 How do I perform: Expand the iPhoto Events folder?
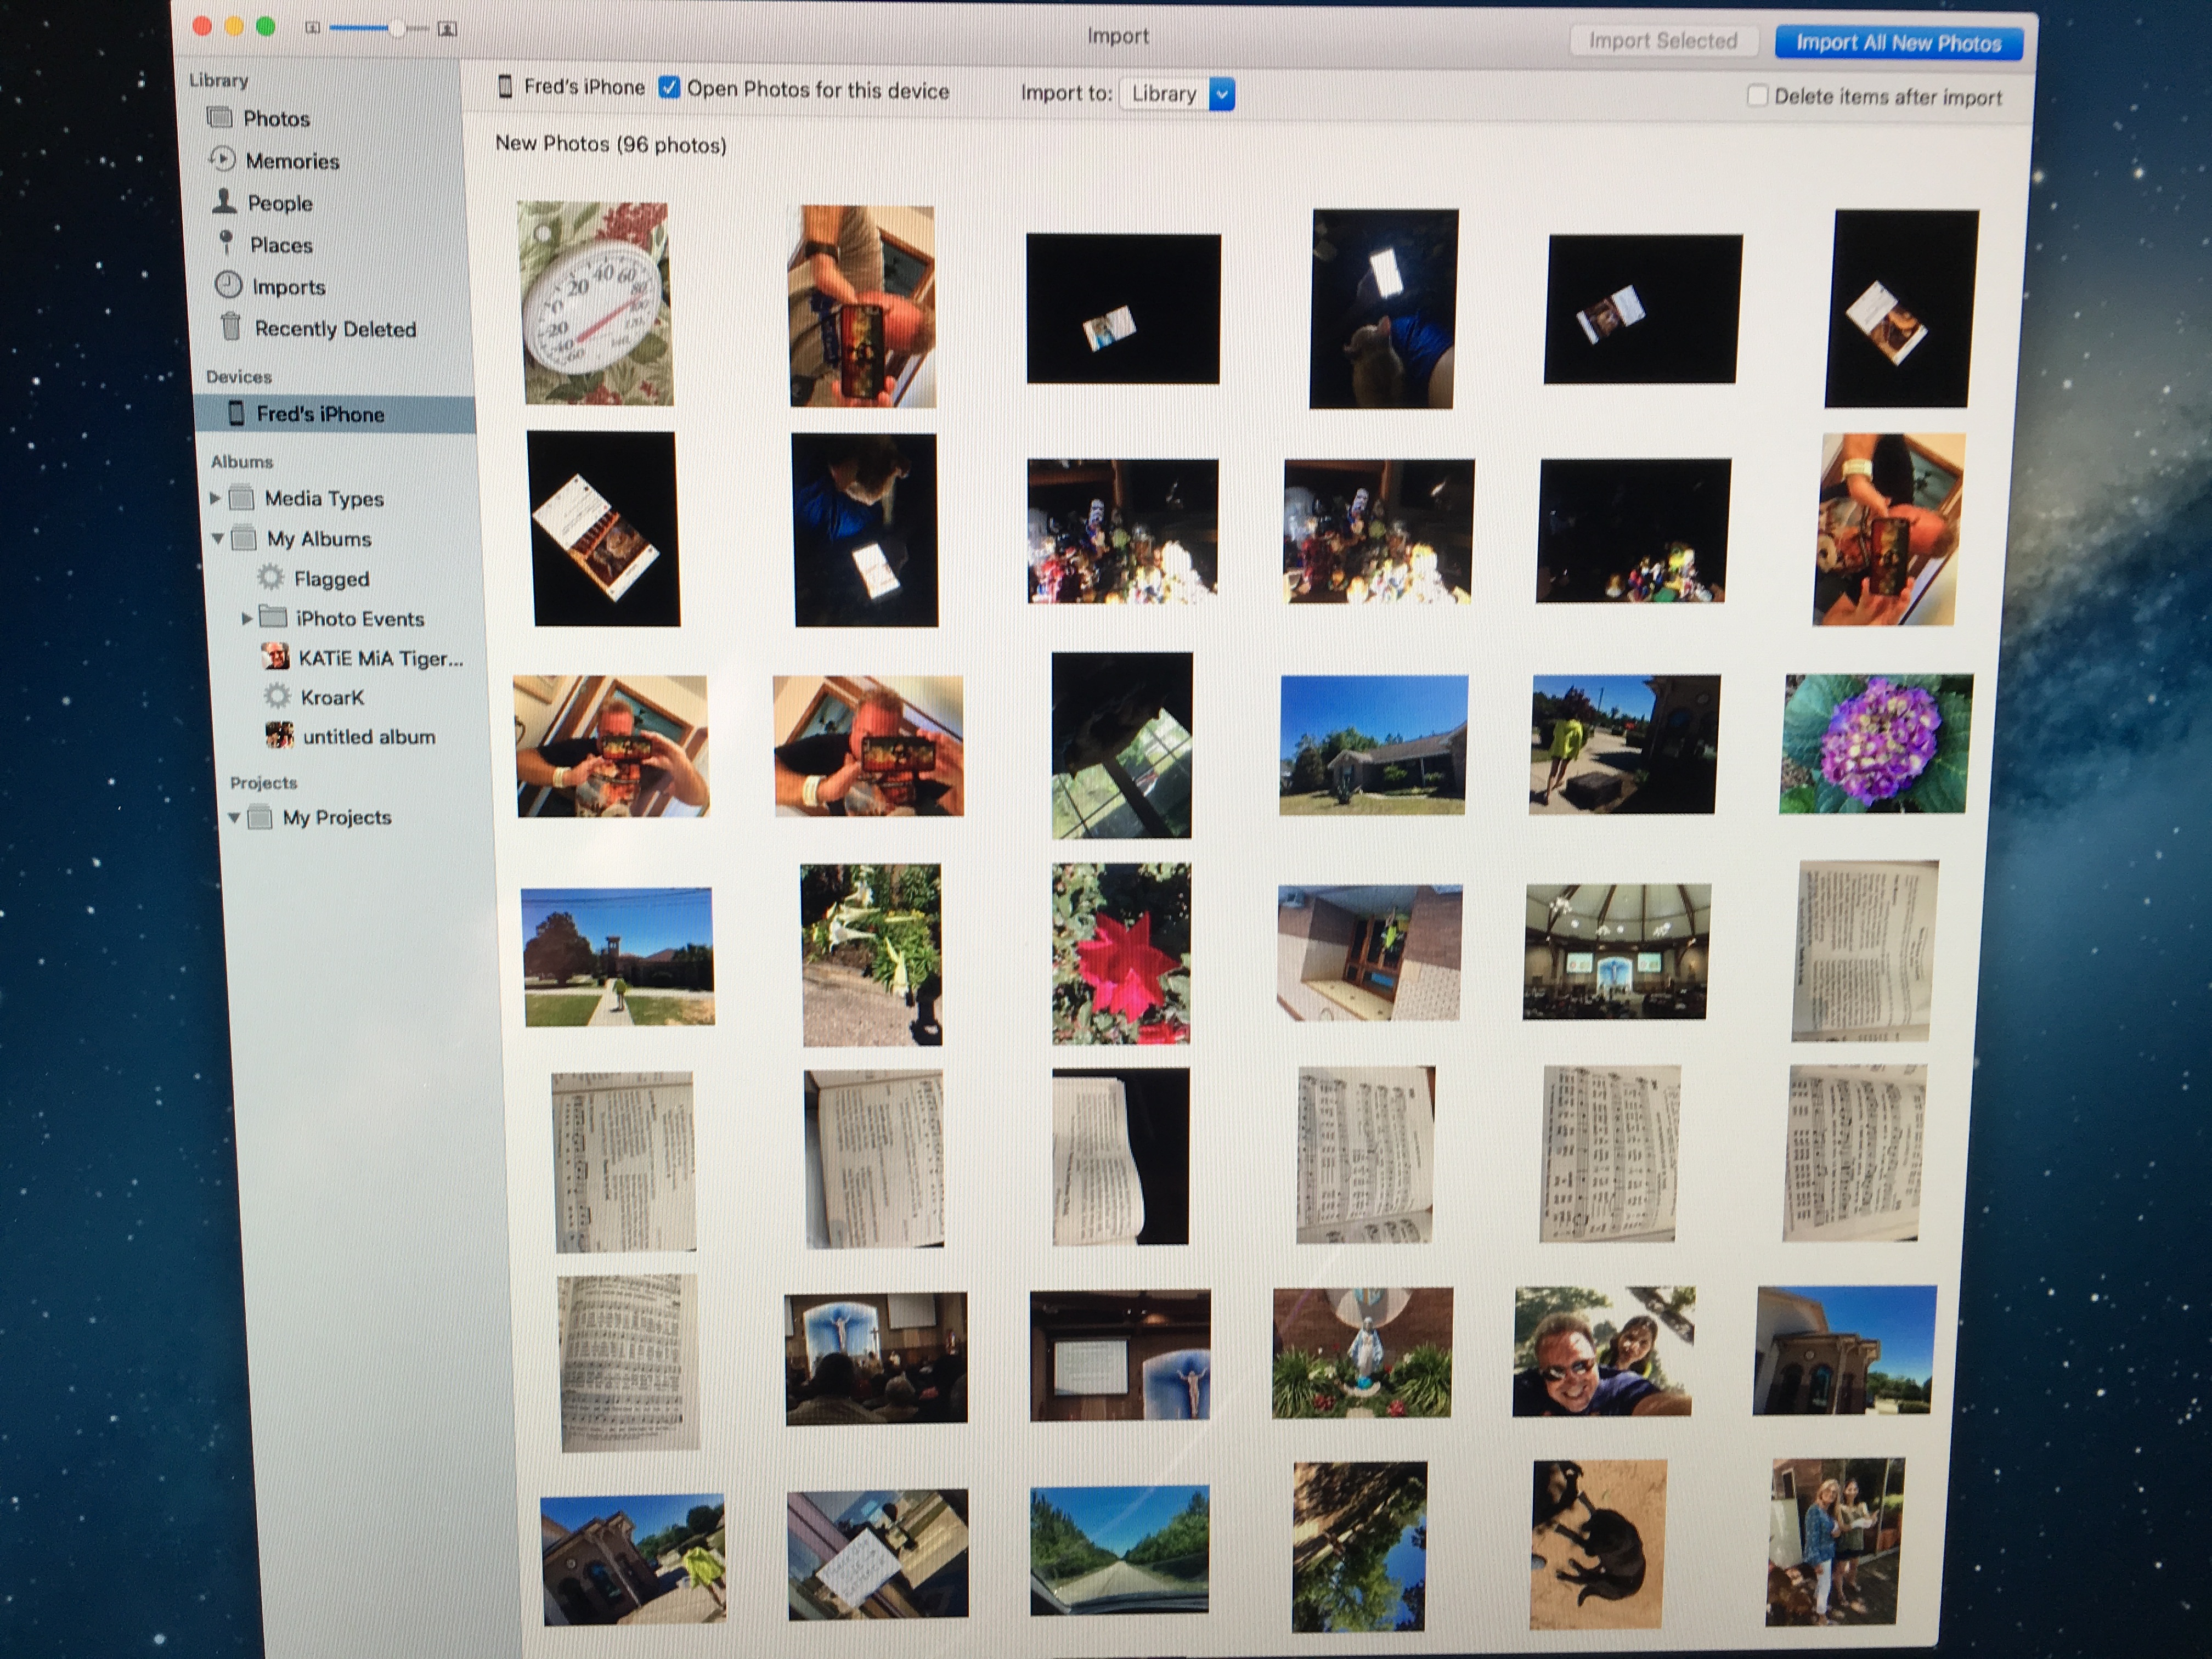pyautogui.click(x=246, y=618)
